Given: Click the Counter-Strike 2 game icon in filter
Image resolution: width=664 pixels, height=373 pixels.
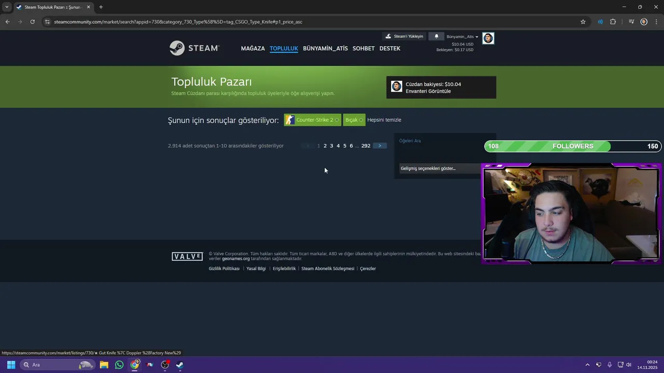Looking at the screenshot, I should [x=290, y=120].
